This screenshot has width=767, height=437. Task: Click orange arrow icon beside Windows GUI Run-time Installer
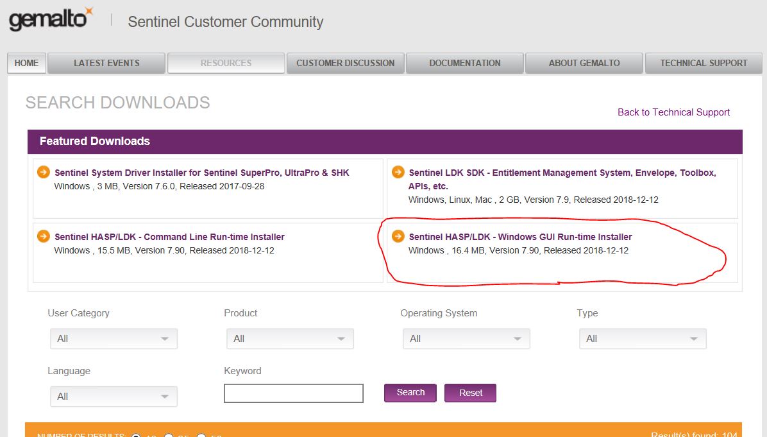398,236
